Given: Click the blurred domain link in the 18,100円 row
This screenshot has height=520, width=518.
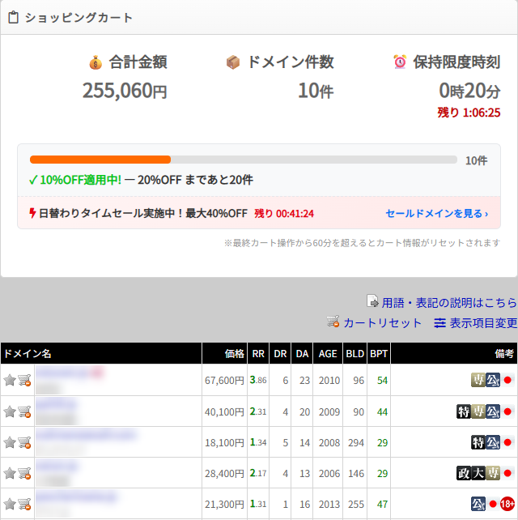Looking at the screenshot, I should click(x=86, y=434).
